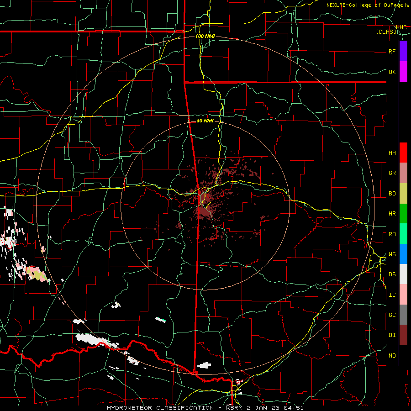Click the mint RA legend color swatch

(x=403, y=234)
